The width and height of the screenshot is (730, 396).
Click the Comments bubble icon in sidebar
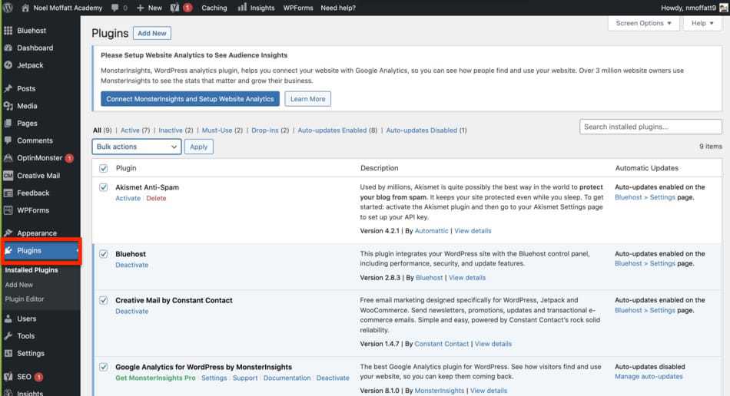(x=8, y=140)
